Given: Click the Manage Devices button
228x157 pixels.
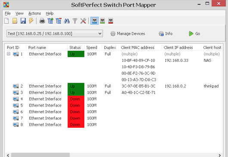Looking at the screenshot, I should 128,34.
